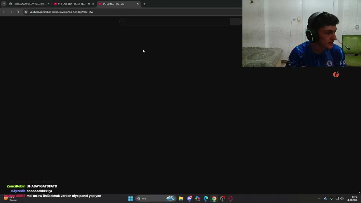Open the clock showing 17:42
This screenshot has width=361, height=203.
point(352,198)
